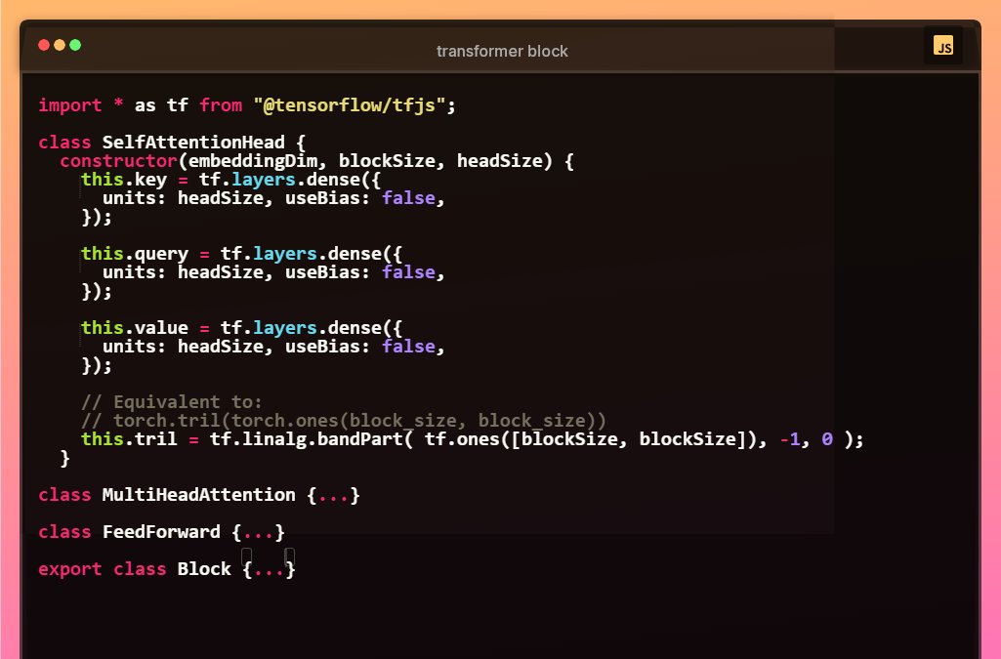Click the FeedForward class name
Viewport: 1001px width, 659px height.
coord(161,532)
